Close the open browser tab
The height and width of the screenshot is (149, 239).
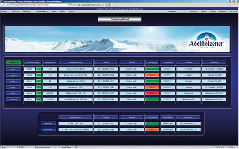point(104,5)
